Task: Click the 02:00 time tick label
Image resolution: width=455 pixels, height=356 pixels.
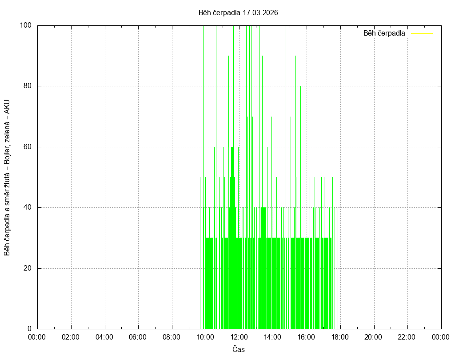Action: click(x=71, y=337)
